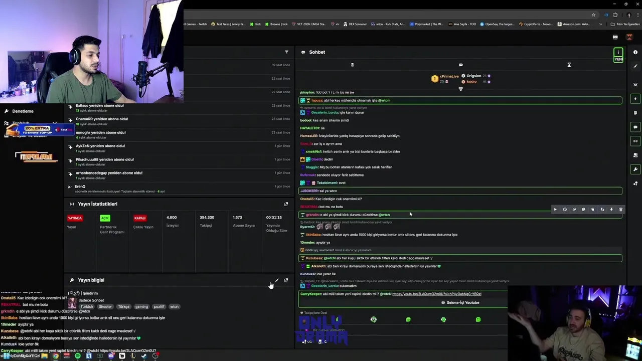The height and width of the screenshot is (361, 642).
Task: Toggle the link widget in right sidebar
Action: (x=635, y=141)
